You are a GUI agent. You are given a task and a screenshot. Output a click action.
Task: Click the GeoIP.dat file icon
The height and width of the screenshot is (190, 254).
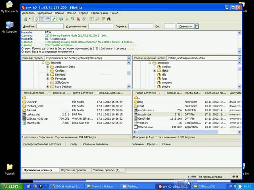click(x=136, y=118)
